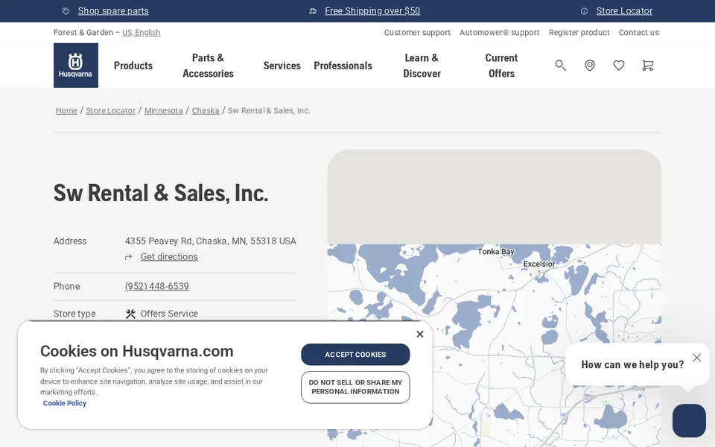
Task: Click Register product link
Action: [579, 32]
